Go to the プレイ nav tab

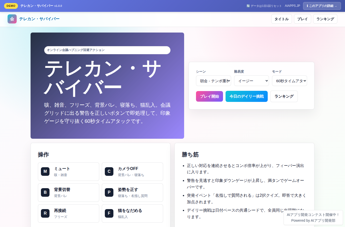303,19
